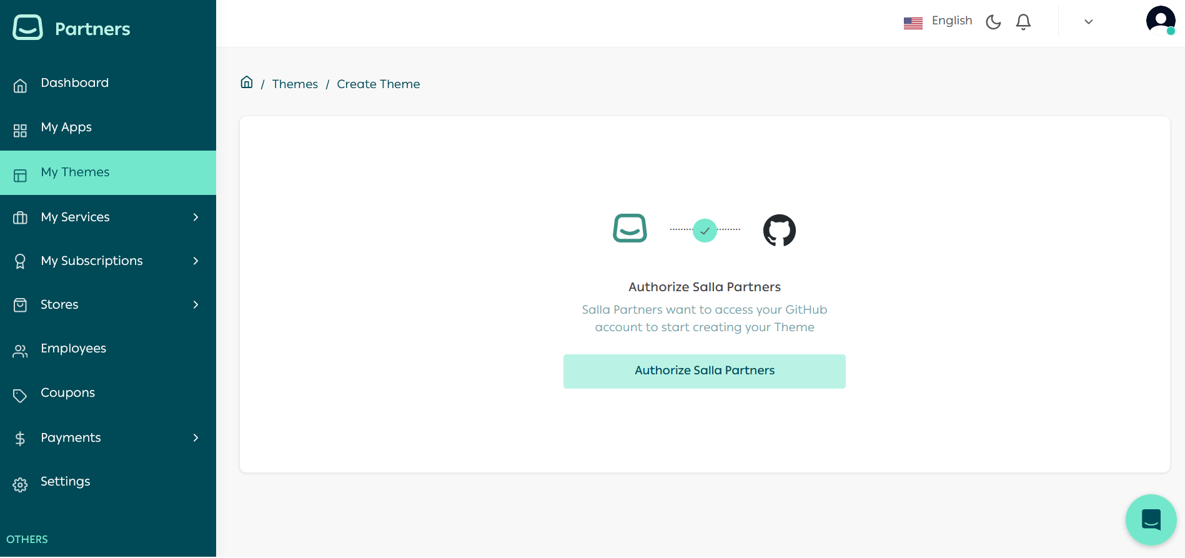The width and height of the screenshot is (1185, 558).
Task: Click the Employees people icon
Action: coord(20,351)
